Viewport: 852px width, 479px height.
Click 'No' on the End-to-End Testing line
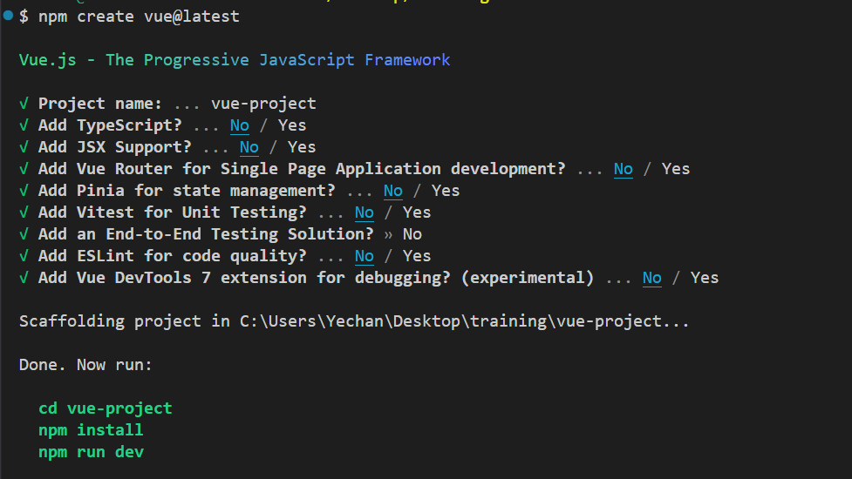click(412, 233)
